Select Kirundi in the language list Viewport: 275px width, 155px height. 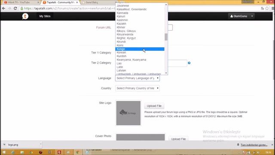click(140, 42)
